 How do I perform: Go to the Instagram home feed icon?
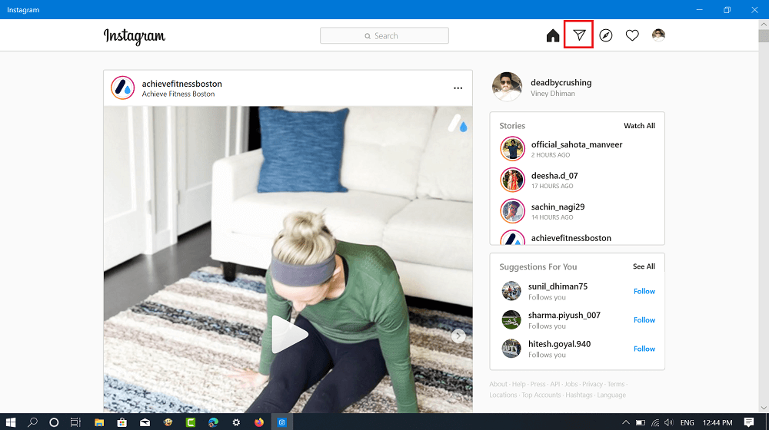(x=553, y=36)
